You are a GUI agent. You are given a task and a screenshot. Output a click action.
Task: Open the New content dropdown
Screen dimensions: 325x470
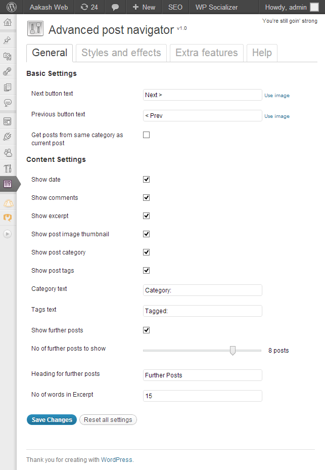[x=144, y=7]
